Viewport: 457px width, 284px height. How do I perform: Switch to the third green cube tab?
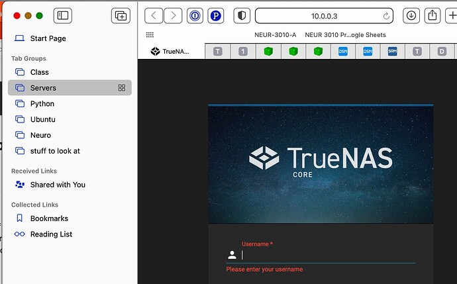point(319,52)
